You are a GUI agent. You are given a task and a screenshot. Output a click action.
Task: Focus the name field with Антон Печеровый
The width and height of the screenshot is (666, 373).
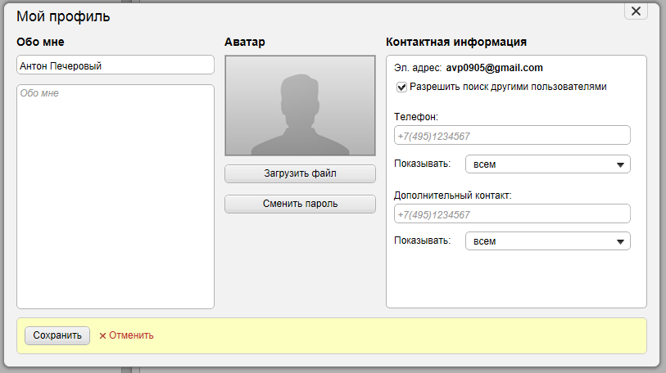pyautogui.click(x=115, y=65)
